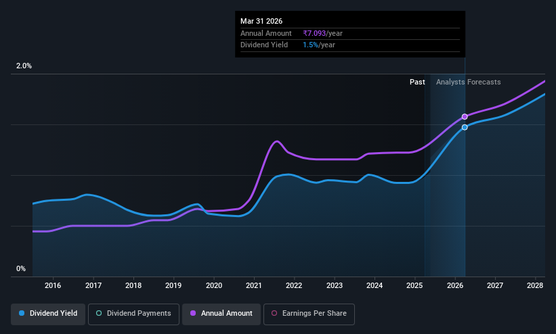Image resolution: width=556 pixels, height=334 pixels.
Task: Click the 1.5%/year dividend yield value
Action: click(319, 45)
